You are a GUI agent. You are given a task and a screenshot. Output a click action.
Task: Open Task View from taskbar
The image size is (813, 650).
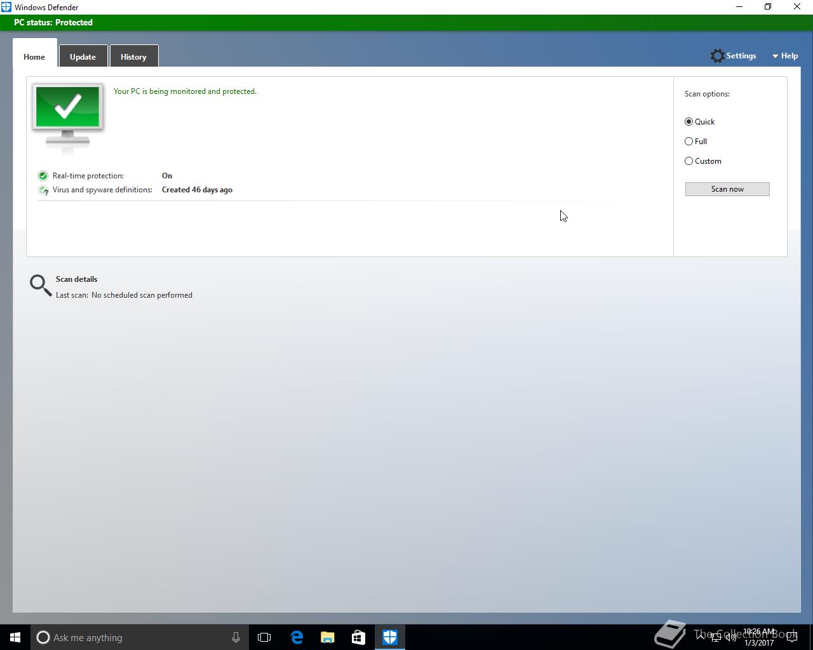[264, 637]
